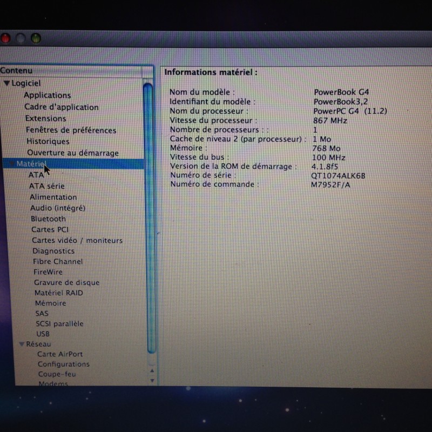The width and height of the screenshot is (432, 432).
Task: Click the PowerPC G4 (11.2) value
Action: point(350,111)
